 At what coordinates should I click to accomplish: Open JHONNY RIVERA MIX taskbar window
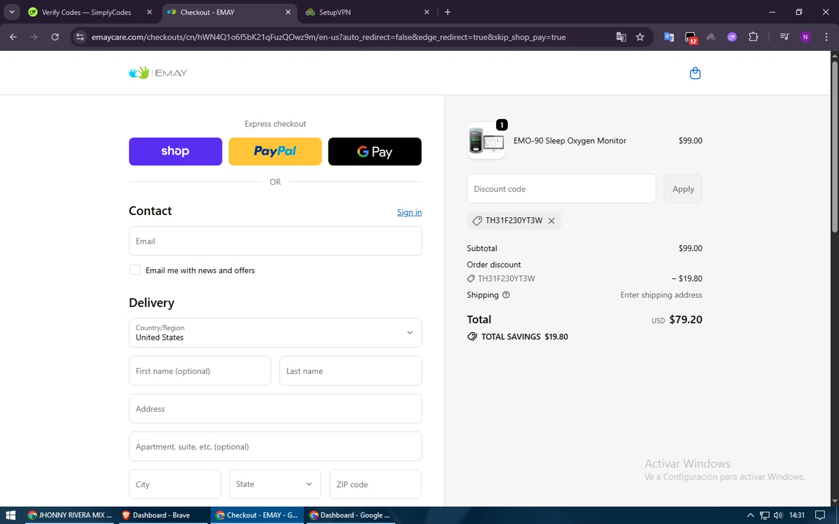[x=70, y=515]
